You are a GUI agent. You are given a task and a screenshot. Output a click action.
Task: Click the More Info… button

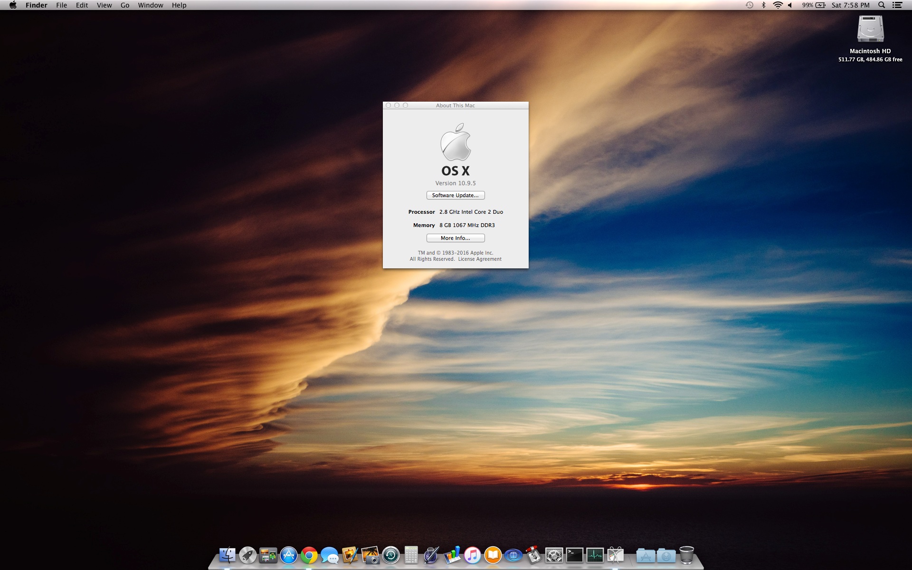tap(456, 238)
